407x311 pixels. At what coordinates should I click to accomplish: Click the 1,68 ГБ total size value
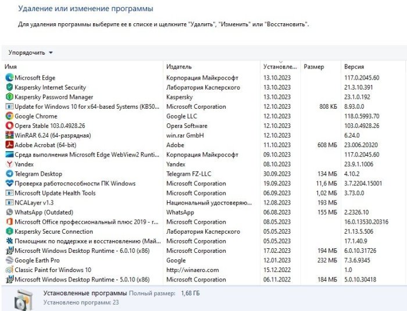click(190, 294)
